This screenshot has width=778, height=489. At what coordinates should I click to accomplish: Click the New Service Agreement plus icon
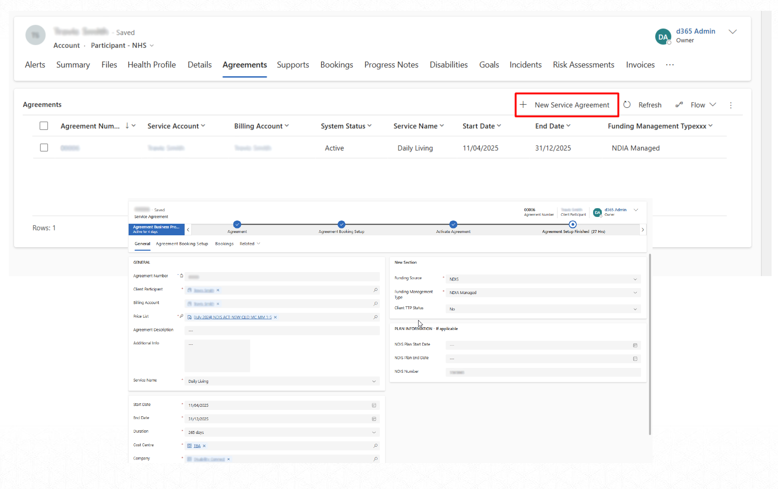click(523, 105)
